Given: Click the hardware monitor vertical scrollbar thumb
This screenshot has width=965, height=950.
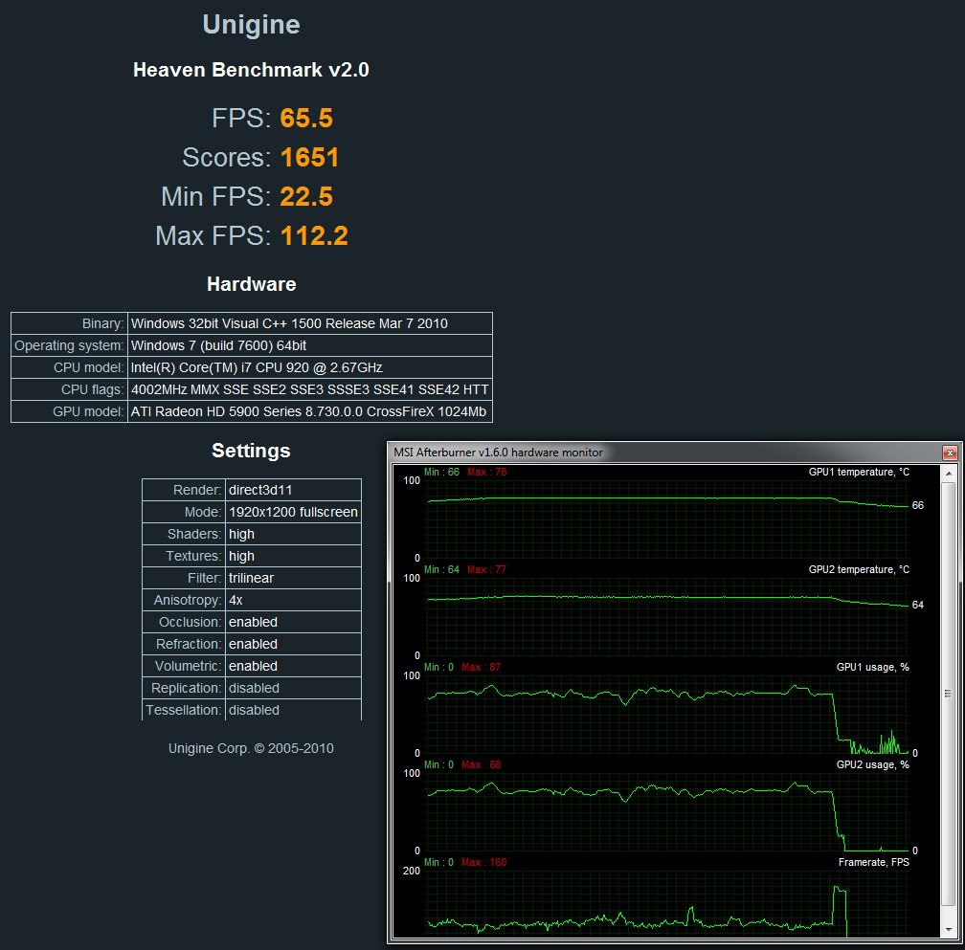Looking at the screenshot, I should point(949,694).
